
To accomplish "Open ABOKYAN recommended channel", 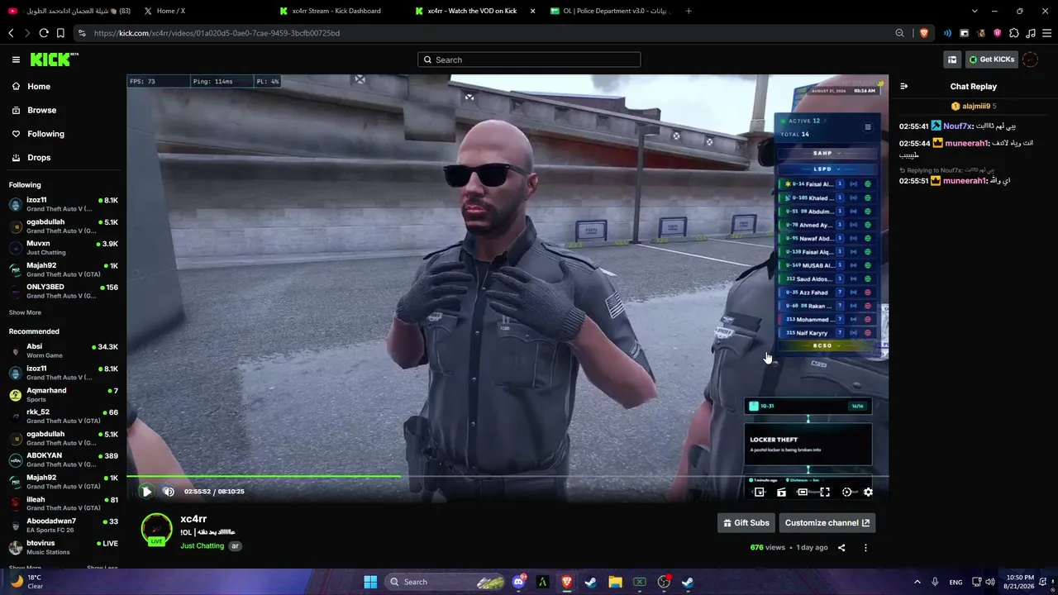I will coord(64,459).
